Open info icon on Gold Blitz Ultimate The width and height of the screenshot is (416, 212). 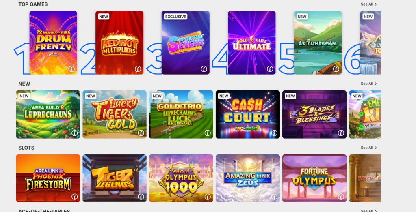point(270,69)
